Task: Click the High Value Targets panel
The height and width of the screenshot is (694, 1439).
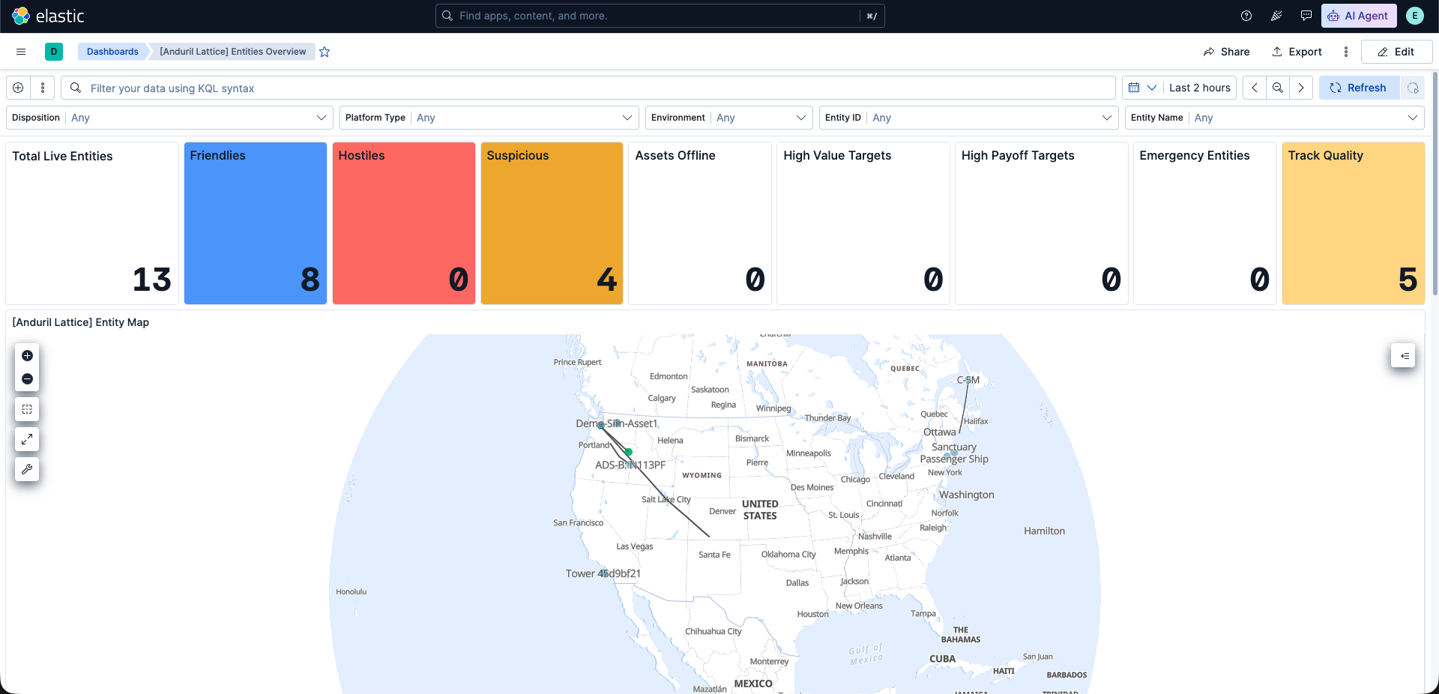Action: click(863, 223)
